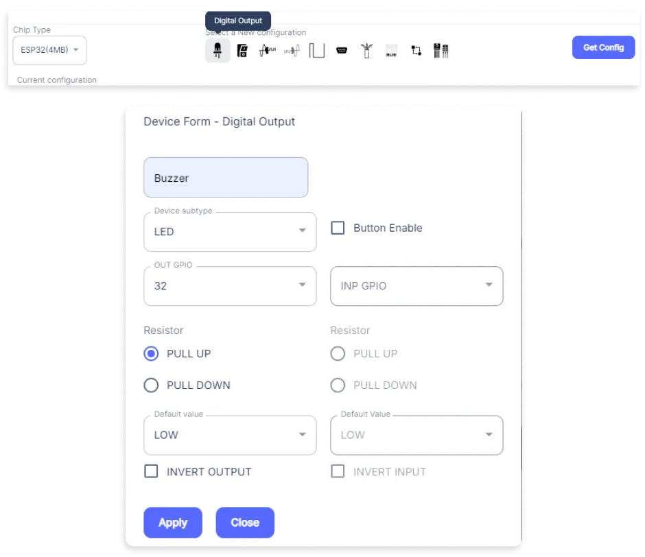The width and height of the screenshot is (645, 557).
Task: Select the BUS configuration icon
Action: pyautogui.click(x=391, y=51)
